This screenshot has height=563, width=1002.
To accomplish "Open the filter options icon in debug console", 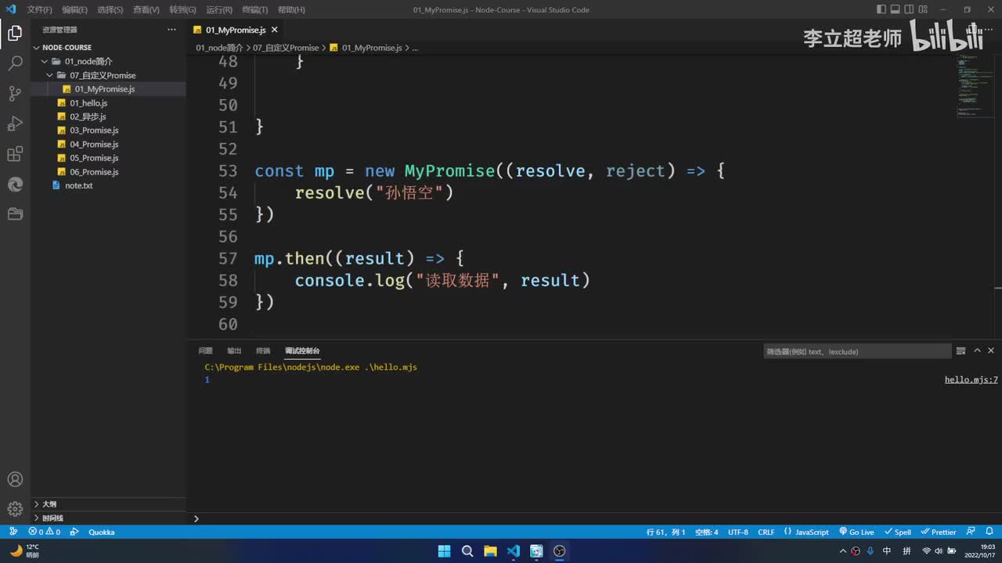I will [x=961, y=351].
